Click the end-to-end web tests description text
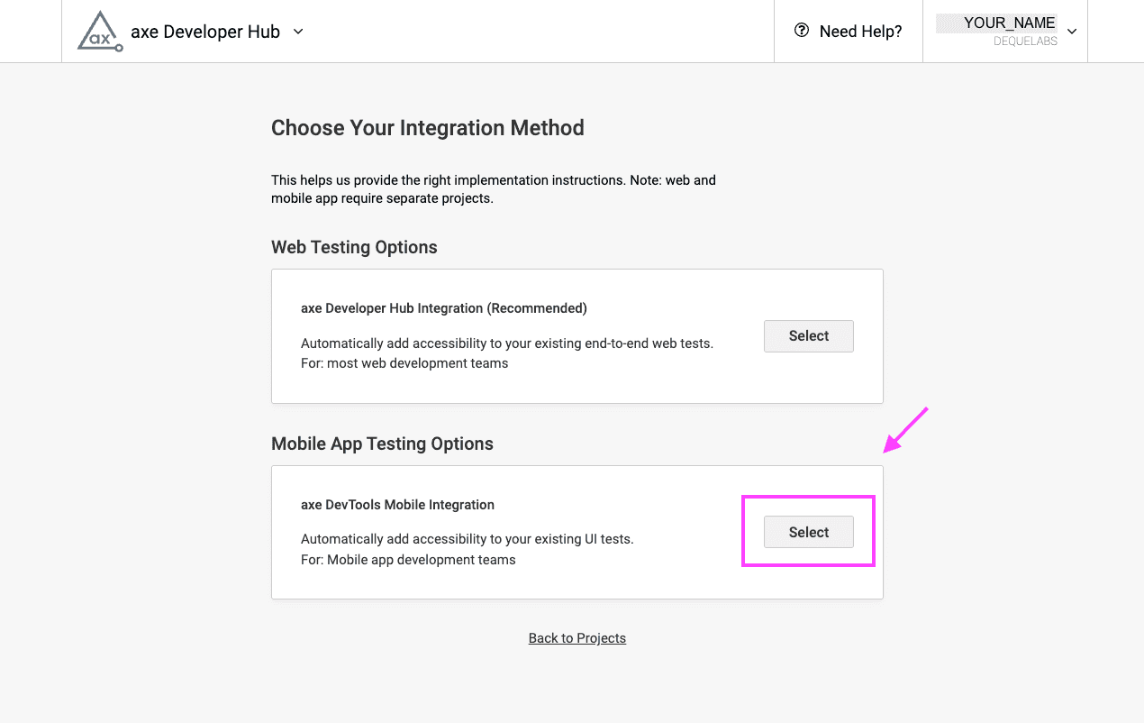Viewport: 1144px width, 723px height. (x=506, y=343)
